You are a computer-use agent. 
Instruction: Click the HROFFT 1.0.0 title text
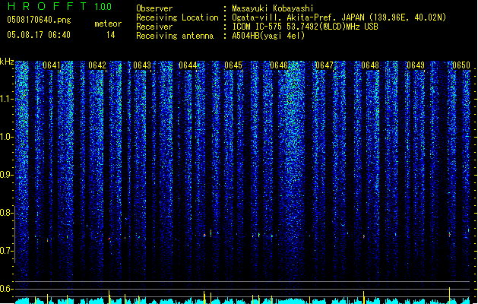click(59, 6)
